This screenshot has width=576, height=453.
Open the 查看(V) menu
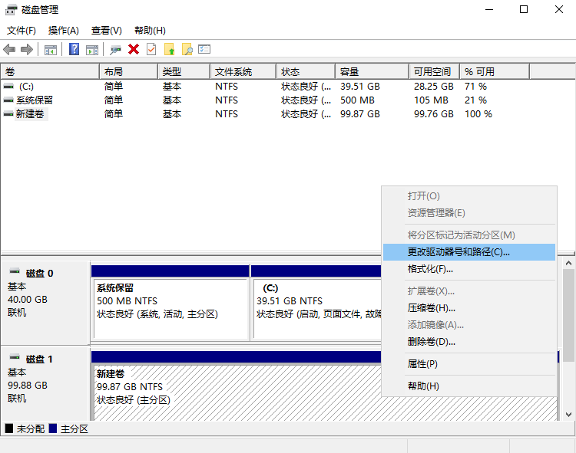click(x=106, y=31)
